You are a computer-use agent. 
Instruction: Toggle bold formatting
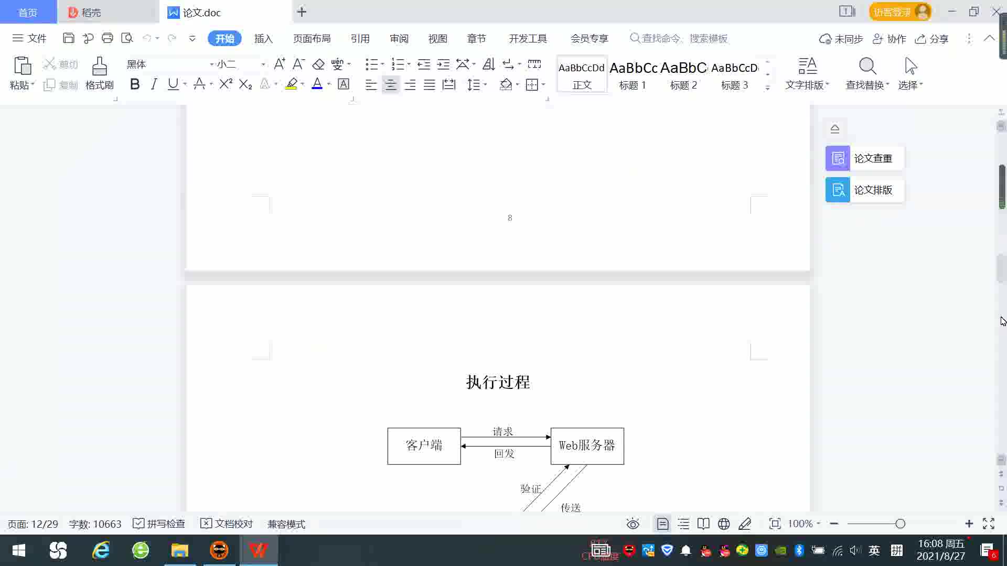click(135, 84)
